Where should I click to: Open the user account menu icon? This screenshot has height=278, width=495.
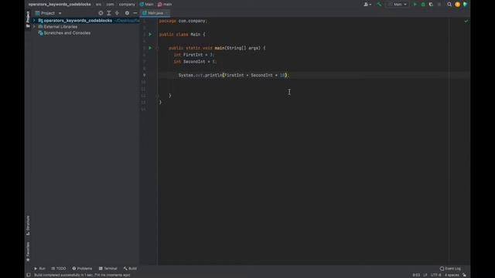pyautogui.click(x=367, y=5)
